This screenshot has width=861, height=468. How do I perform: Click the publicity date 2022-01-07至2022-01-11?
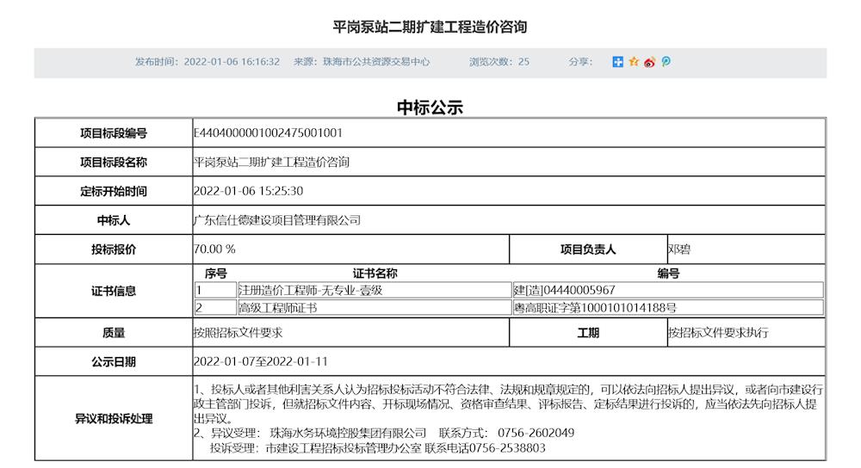(x=261, y=361)
